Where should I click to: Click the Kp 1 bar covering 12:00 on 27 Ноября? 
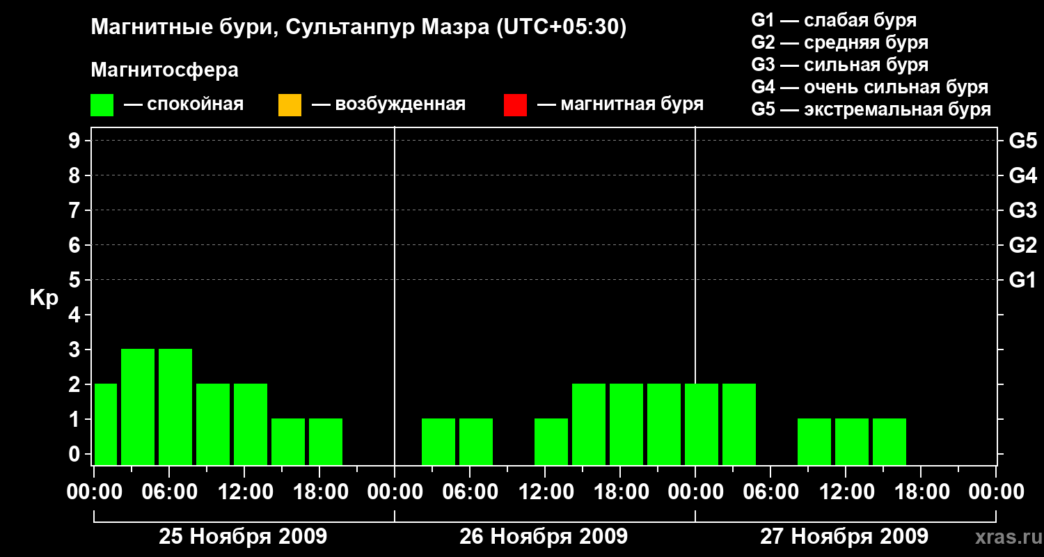[x=852, y=441]
